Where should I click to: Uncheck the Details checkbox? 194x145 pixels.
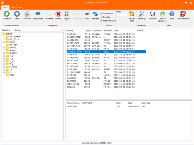102,17
